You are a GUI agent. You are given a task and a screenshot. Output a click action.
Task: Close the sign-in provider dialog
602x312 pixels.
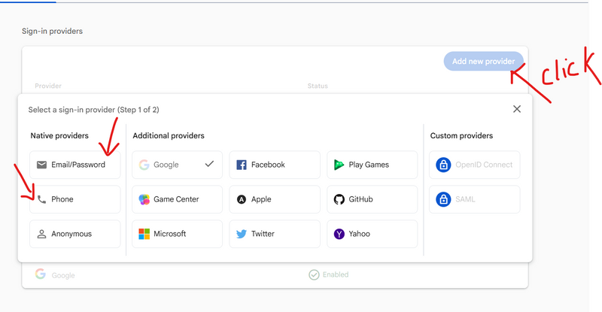click(x=517, y=109)
